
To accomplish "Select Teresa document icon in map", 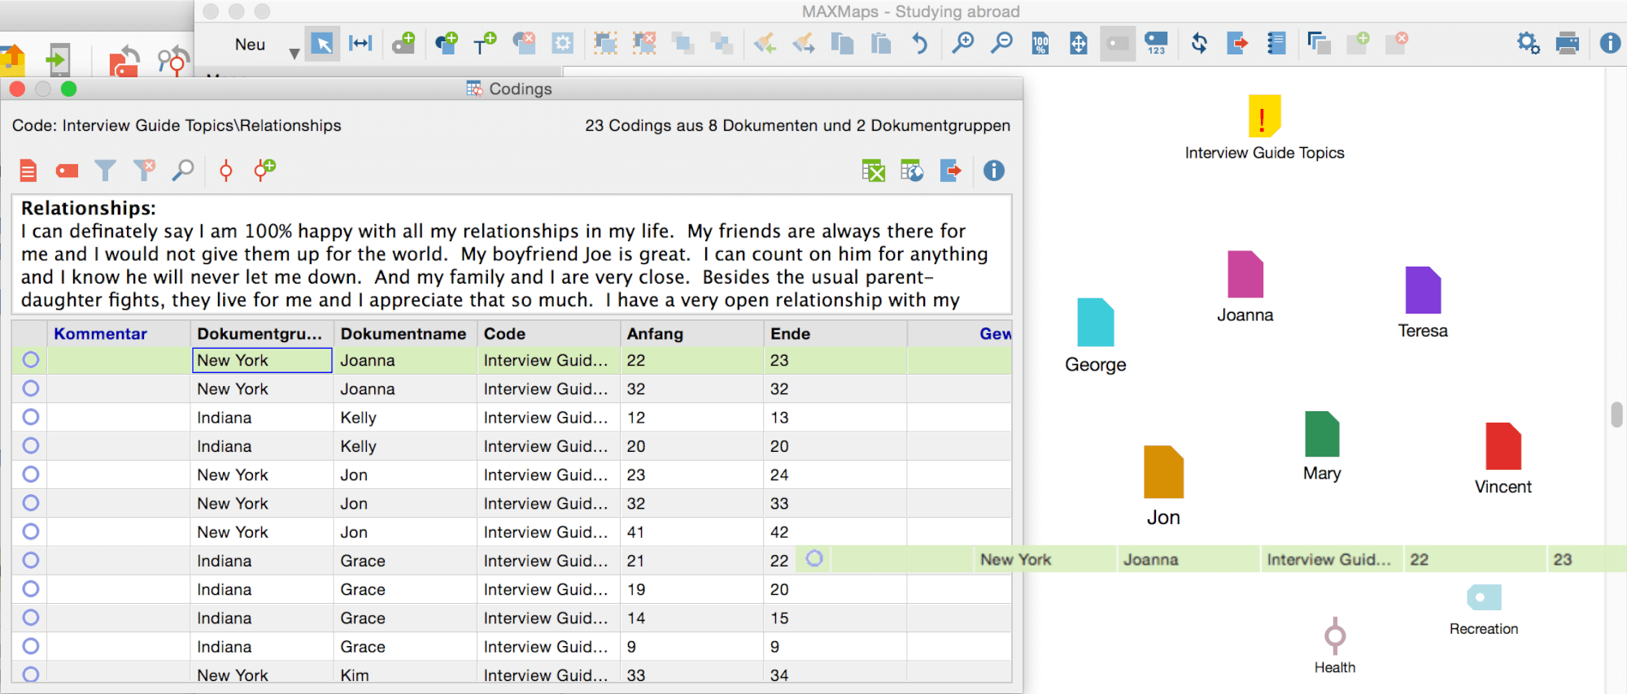I will coord(1423,290).
